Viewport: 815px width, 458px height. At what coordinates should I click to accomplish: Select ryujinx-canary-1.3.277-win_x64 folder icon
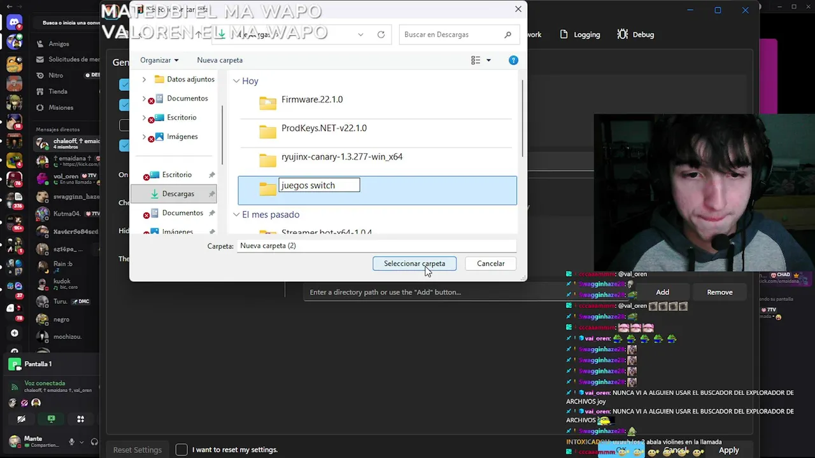point(267,160)
